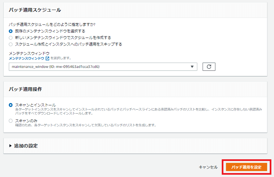Image resolution: width=274 pixels, height=177 pixels.
Task: Click the キャンセル button
Action: click(x=208, y=167)
